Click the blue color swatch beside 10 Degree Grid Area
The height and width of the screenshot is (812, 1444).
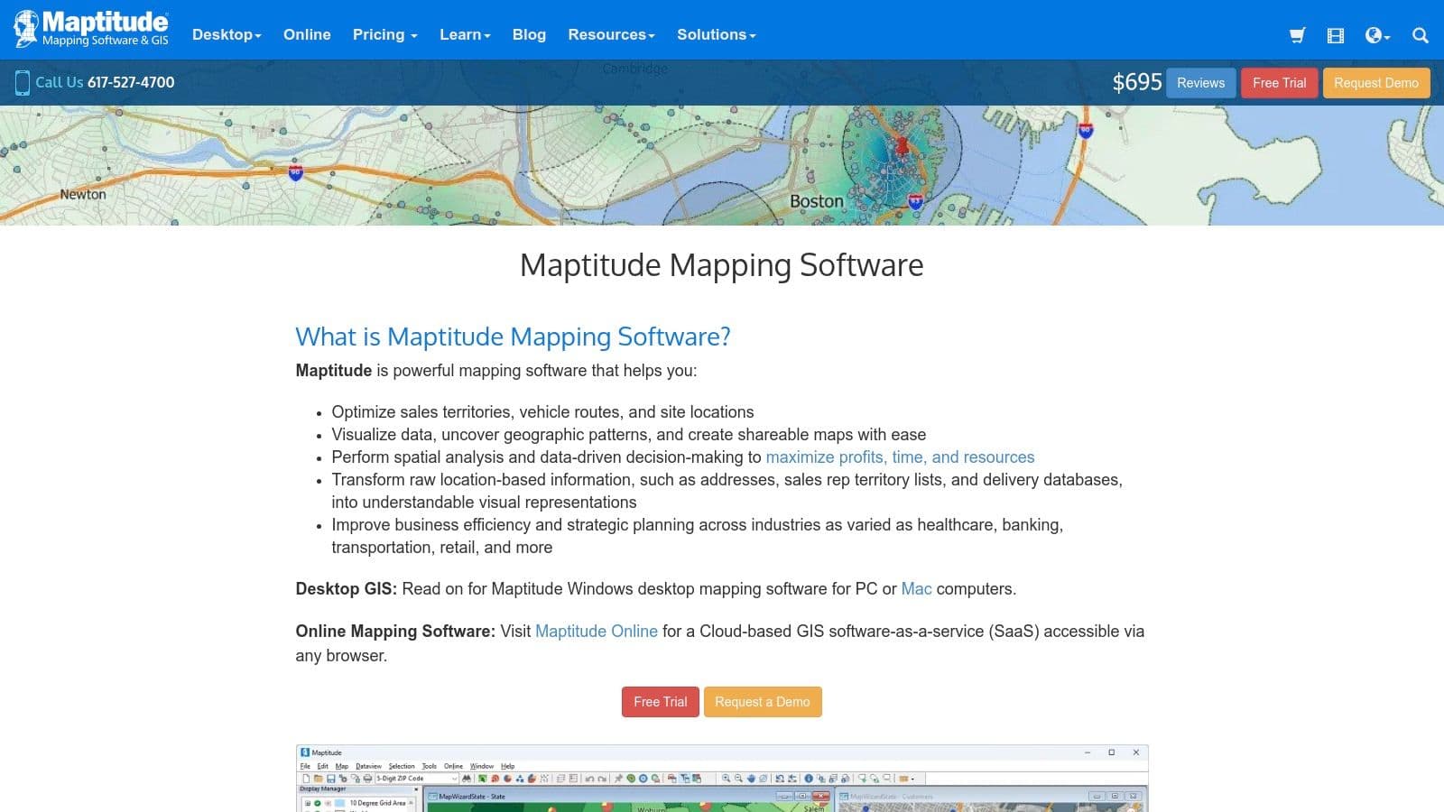pos(339,803)
